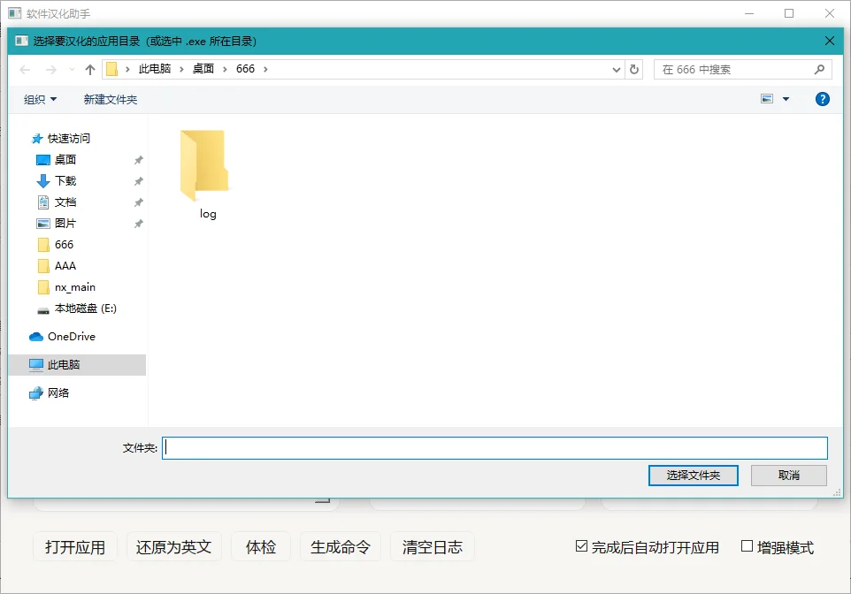
Task: Change view layout icon button
Action: [767, 99]
